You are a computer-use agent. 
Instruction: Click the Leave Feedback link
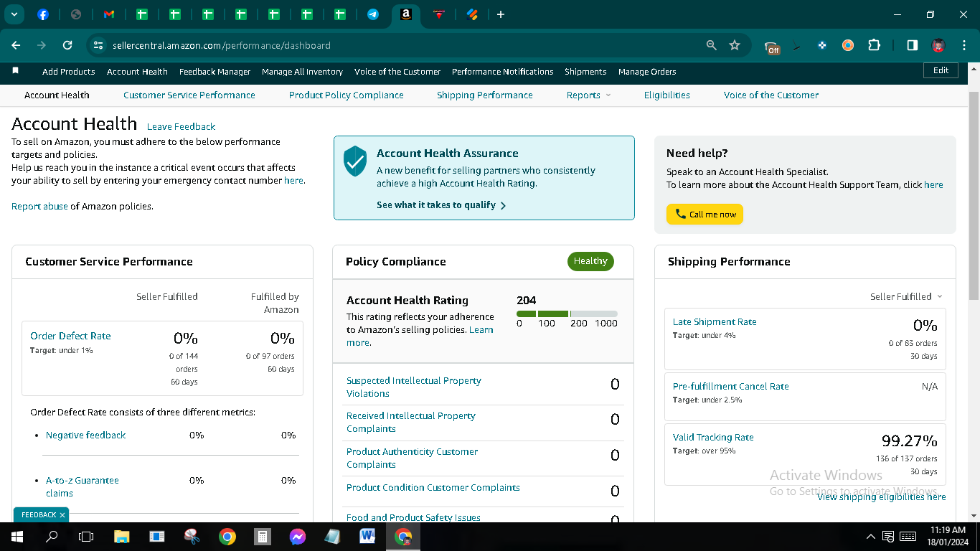click(181, 127)
